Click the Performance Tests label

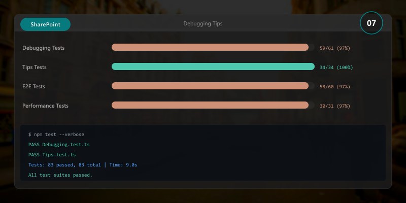tap(45, 106)
